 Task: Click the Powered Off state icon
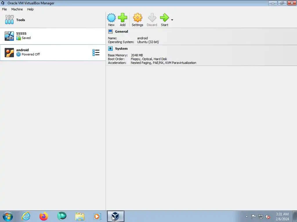(x=18, y=54)
